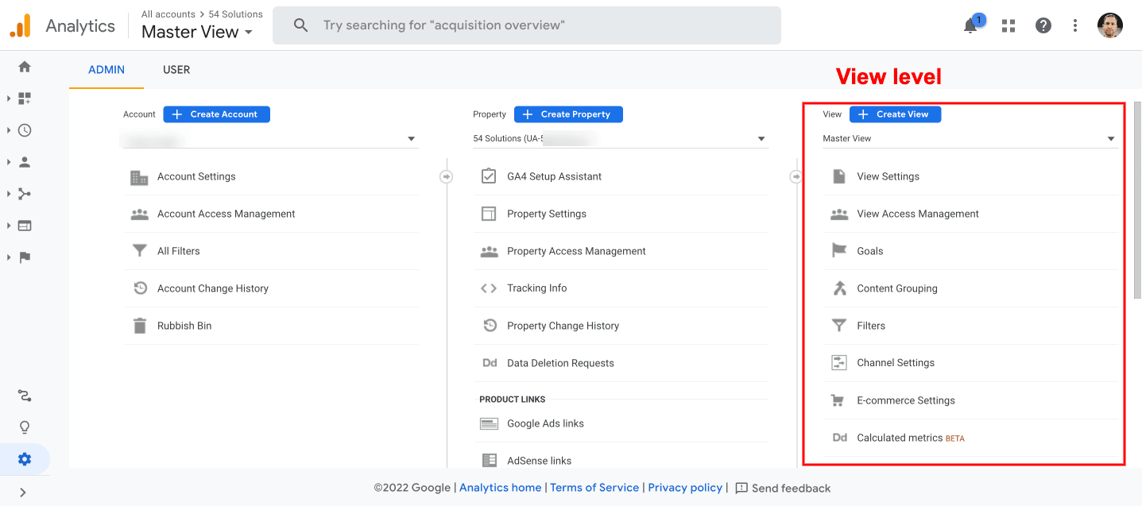Click the Channel Settings icon
Image resolution: width=1142 pixels, height=506 pixels.
click(839, 363)
